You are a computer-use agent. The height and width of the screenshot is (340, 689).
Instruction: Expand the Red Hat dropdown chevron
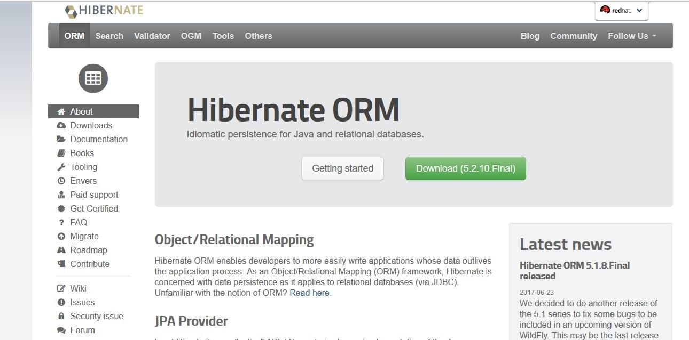[x=639, y=10]
